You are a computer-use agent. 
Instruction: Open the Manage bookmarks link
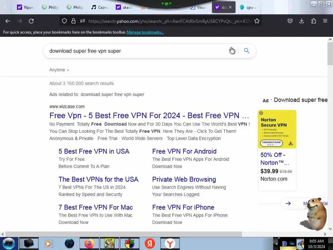pyautogui.click(x=145, y=32)
